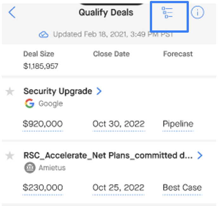Star the RSC_Accelerate_Net Plans deal

tap(10, 156)
